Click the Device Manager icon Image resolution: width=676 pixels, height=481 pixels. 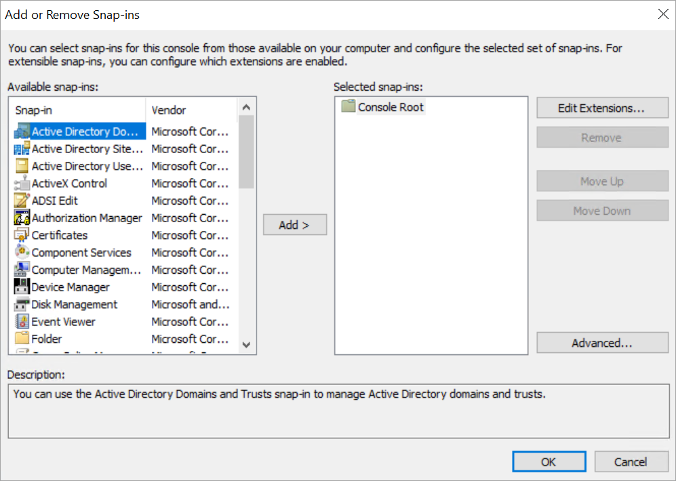tap(22, 287)
